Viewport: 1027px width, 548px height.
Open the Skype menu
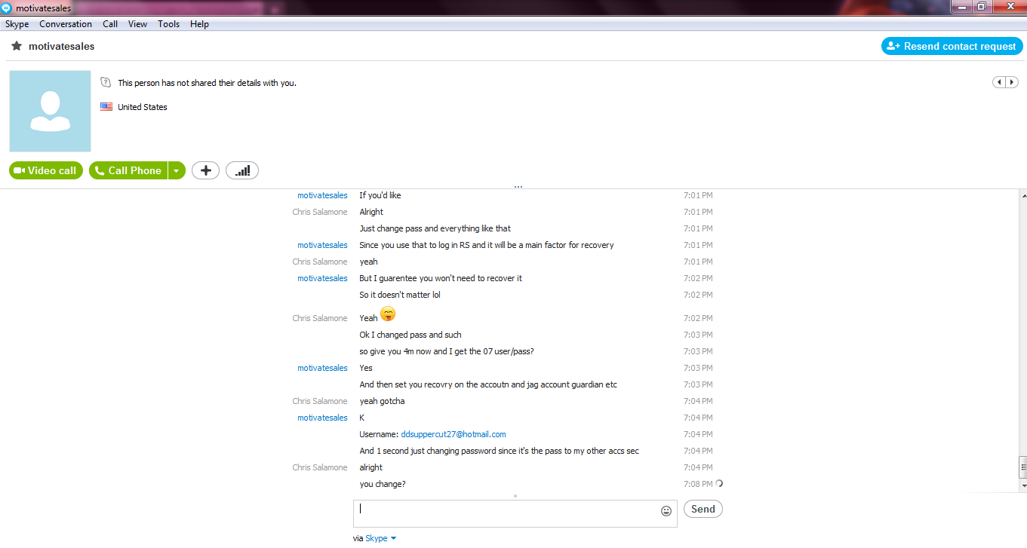tap(17, 24)
